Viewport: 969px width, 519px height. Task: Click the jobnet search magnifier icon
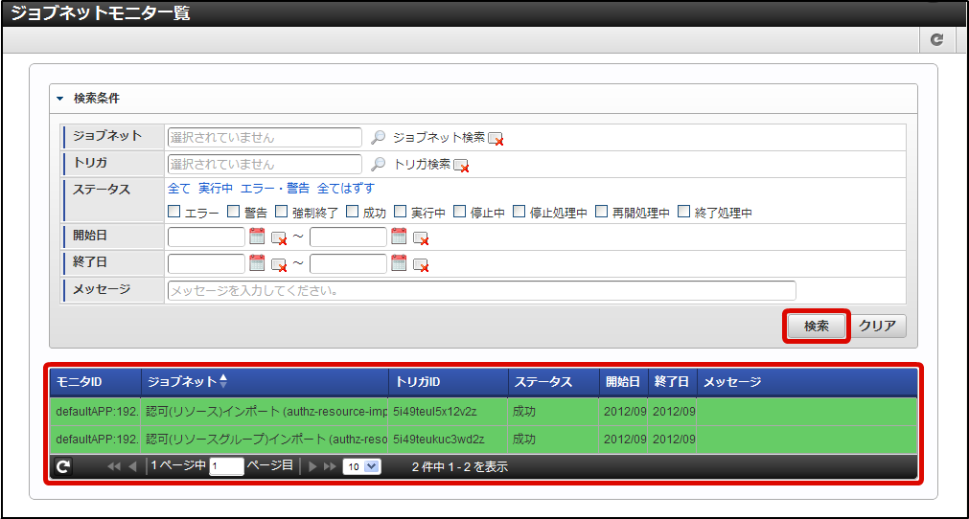379,138
